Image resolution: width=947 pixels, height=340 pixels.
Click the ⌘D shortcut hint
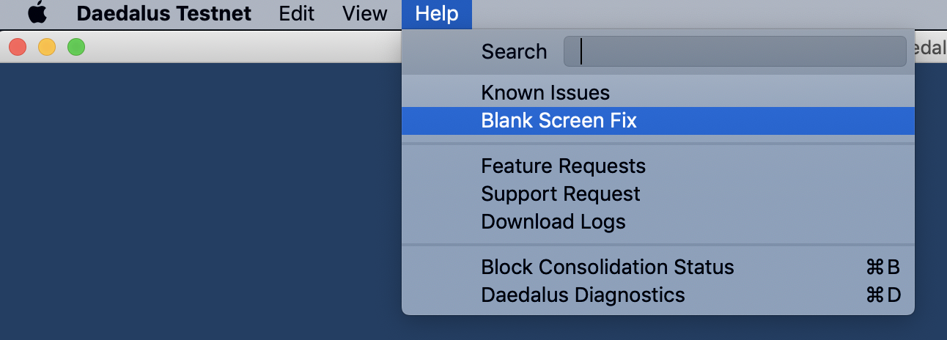(882, 295)
